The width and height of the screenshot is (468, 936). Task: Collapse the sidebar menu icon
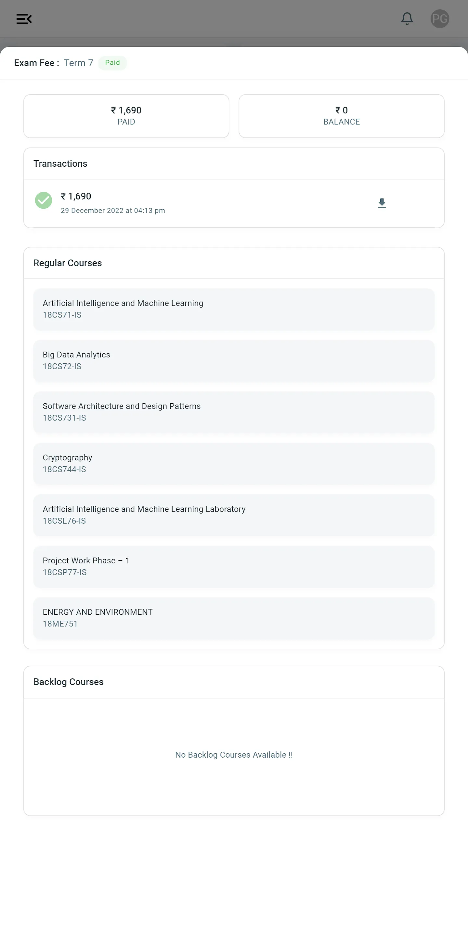pyautogui.click(x=24, y=19)
